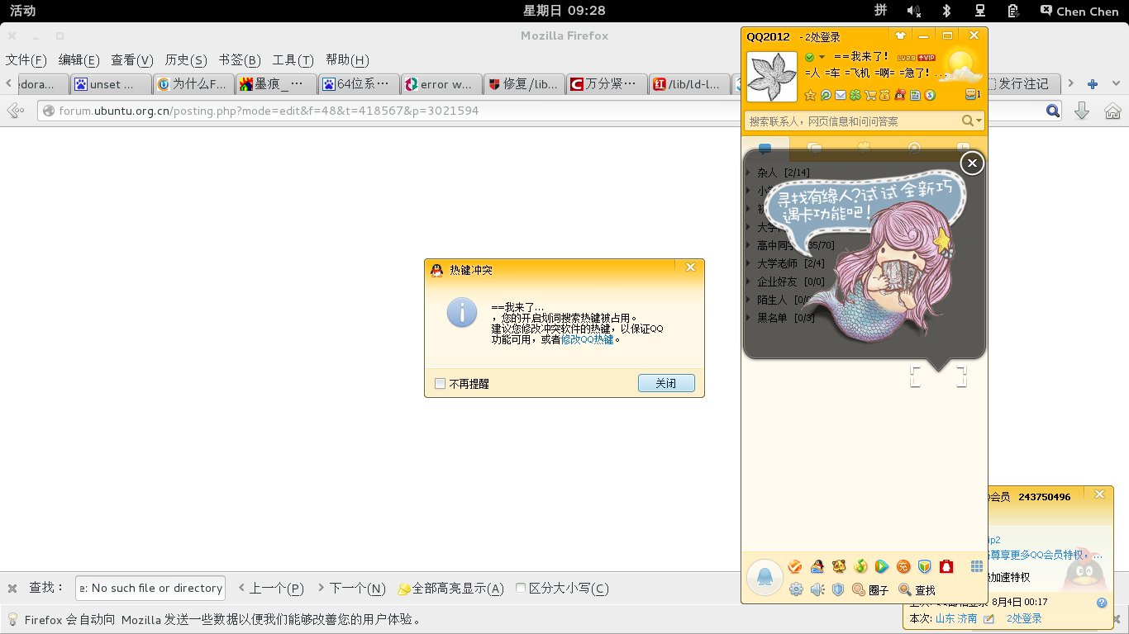Expand the 大学老师 contact group
Screen dimensions: 1129x634
pos(748,263)
